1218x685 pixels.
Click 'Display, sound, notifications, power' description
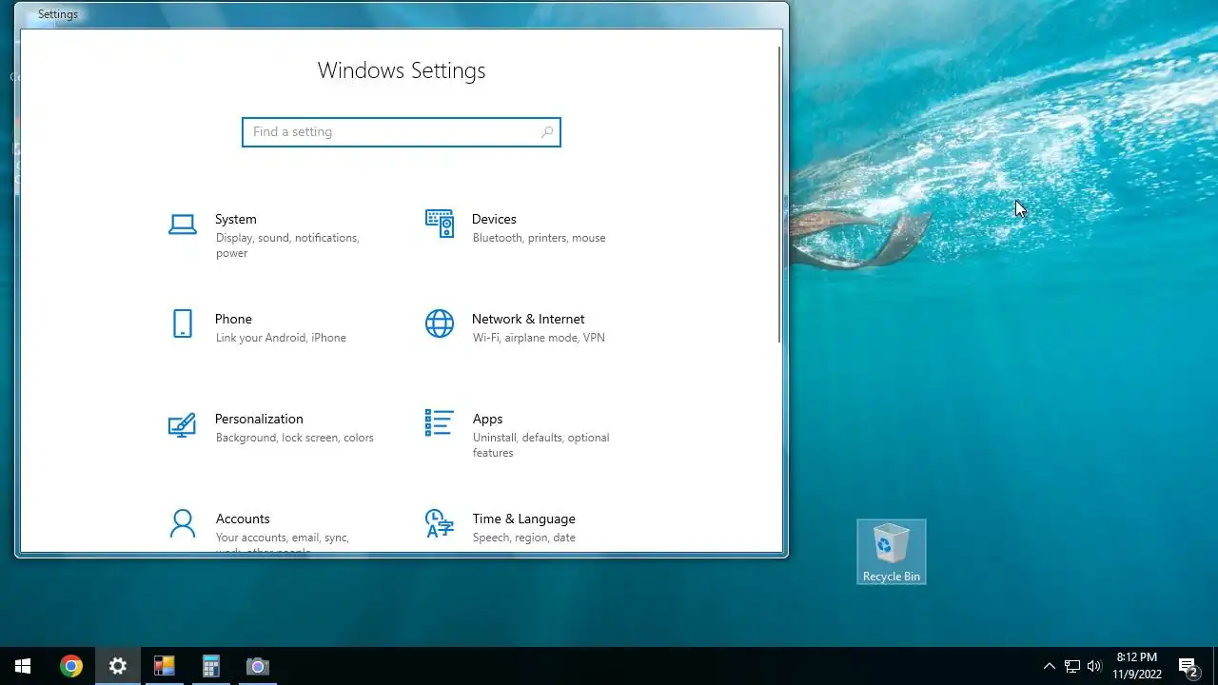[287, 245]
